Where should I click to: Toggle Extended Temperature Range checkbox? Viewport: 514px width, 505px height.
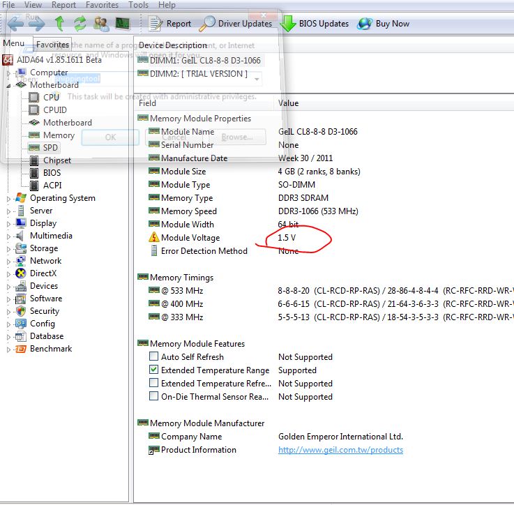tap(153, 370)
